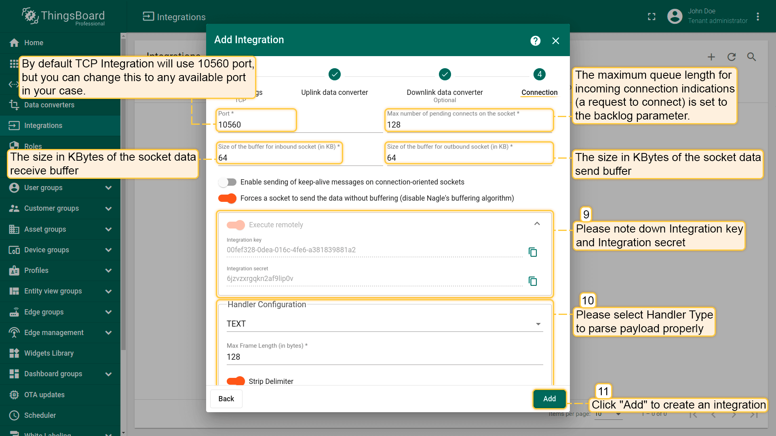The image size is (776, 436).
Task: Go to Uplink data converter step
Action: [335, 83]
